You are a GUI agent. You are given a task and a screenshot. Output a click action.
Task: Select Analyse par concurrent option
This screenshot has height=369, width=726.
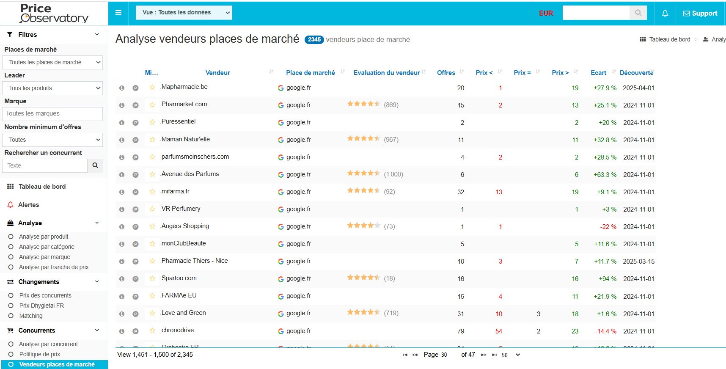(x=48, y=344)
